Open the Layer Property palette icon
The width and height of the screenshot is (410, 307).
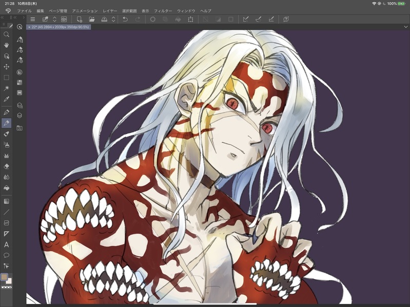click(19, 105)
